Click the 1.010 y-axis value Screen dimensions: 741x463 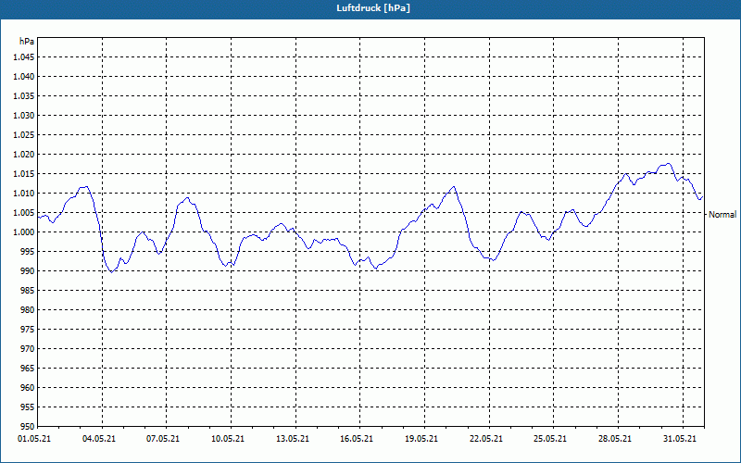[x=24, y=194]
